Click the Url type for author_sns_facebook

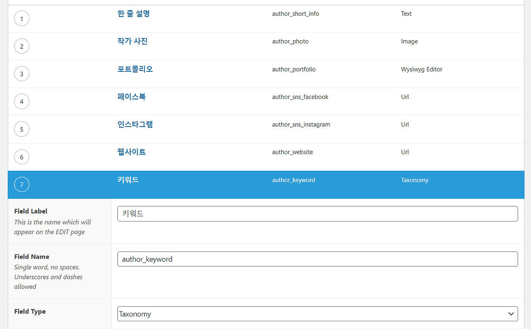[405, 97]
